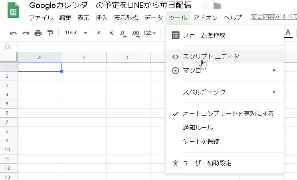Format as currency with yen icon
This screenshot has height=180, width=297.
click(x=99, y=33)
